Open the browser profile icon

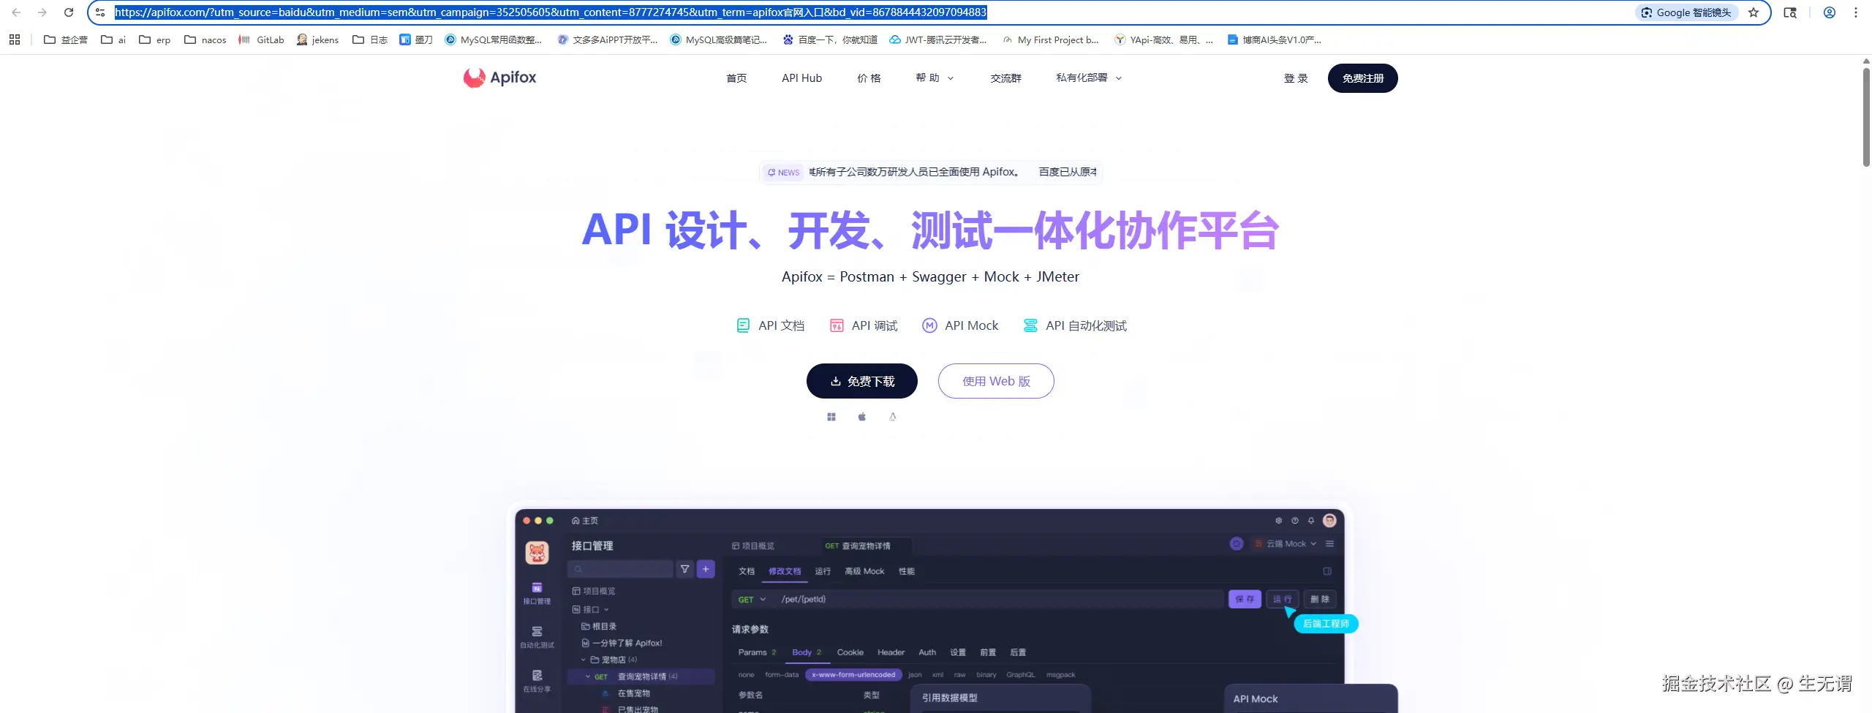point(1830,12)
